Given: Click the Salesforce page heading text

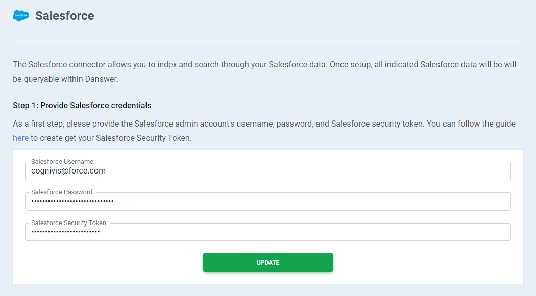Looking at the screenshot, I should pos(64,16).
